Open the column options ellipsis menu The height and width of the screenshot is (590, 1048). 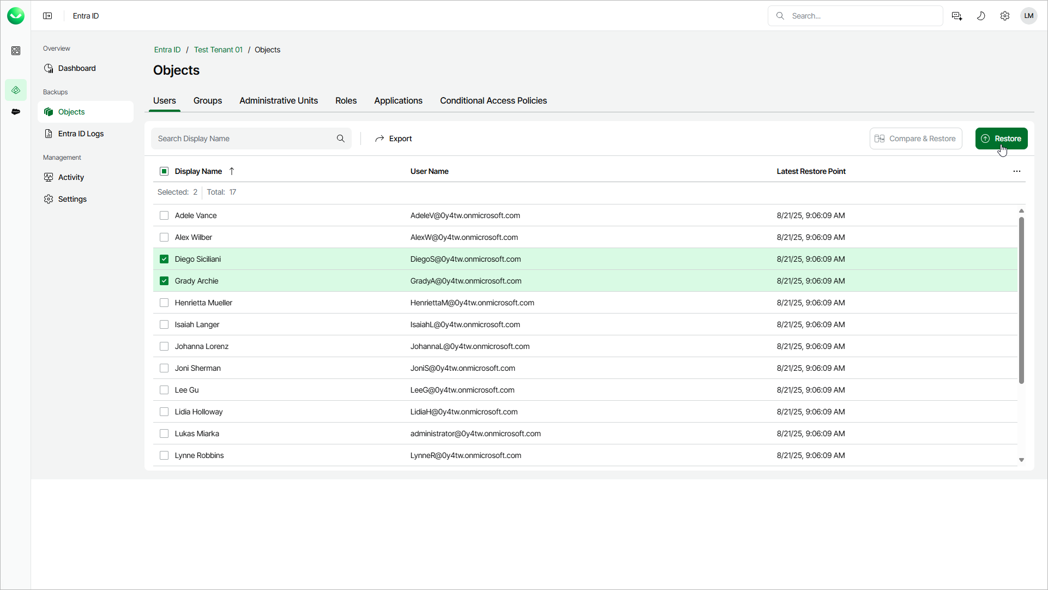coord(1017,171)
